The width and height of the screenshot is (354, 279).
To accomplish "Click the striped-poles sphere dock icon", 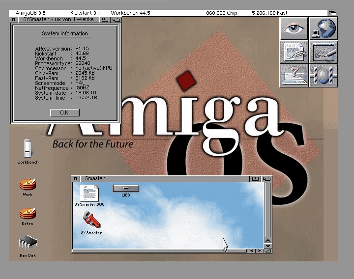I will [x=324, y=76].
